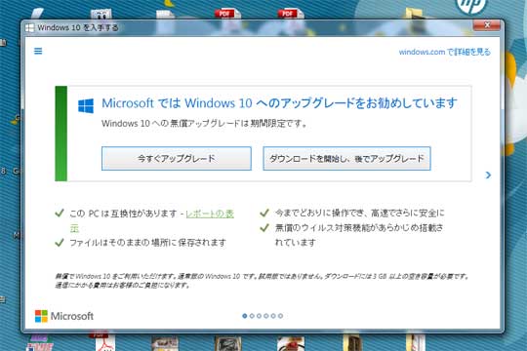The width and height of the screenshot is (527, 351).
Task: Click the Windows logo in the upgrade banner
Action: coord(86,105)
